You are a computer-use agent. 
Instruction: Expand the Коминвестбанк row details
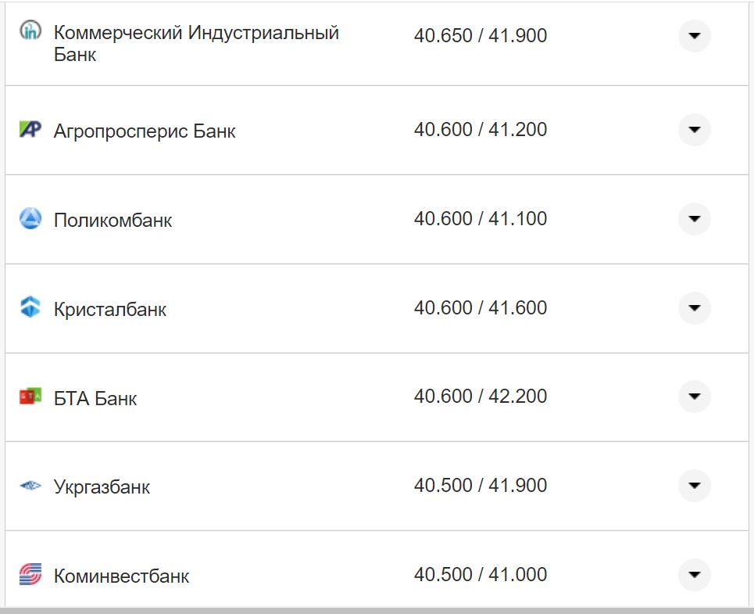pyautogui.click(x=694, y=574)
